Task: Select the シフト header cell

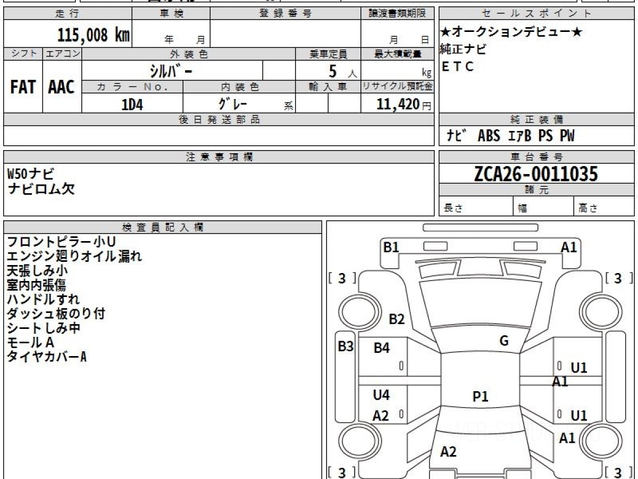Action: 23,54
